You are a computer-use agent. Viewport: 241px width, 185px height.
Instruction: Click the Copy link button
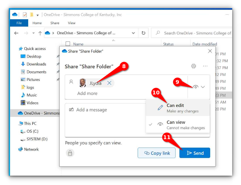156,153
